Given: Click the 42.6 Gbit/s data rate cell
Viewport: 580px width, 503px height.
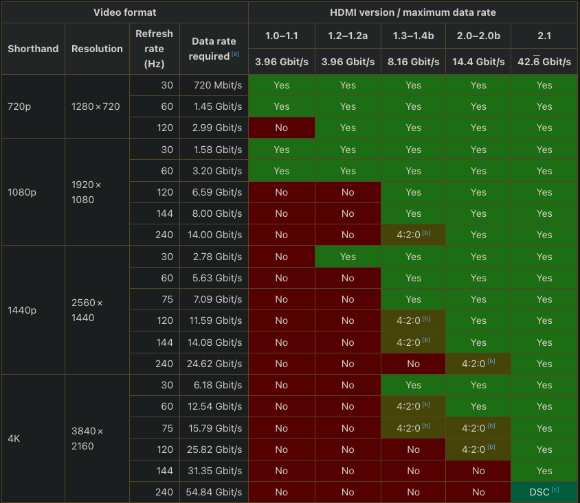Looking at the screenshot, I should tap(544, 62).
